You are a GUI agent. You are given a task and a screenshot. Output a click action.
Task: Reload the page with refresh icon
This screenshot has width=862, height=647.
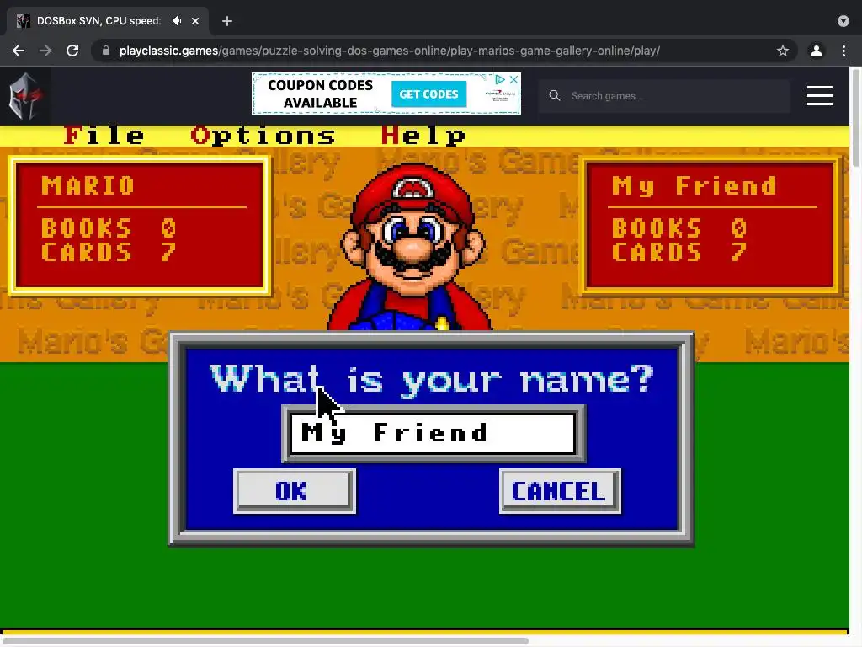click(72, 51)
